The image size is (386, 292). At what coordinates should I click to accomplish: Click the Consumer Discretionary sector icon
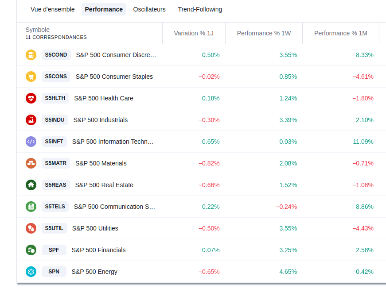coord(31,55)
